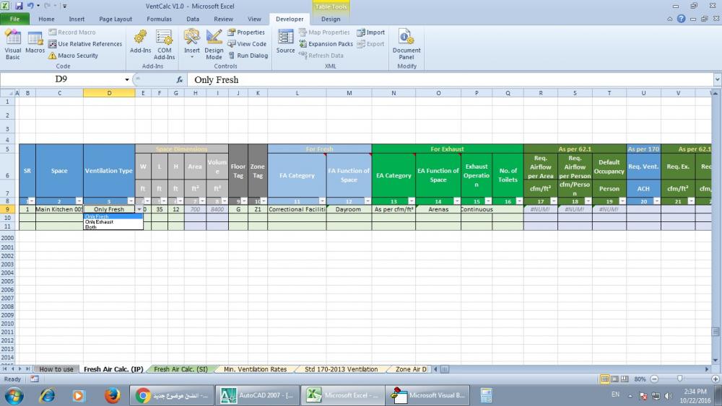
Task: Click the macro recording status icon
Action: [x=35, y=379]
